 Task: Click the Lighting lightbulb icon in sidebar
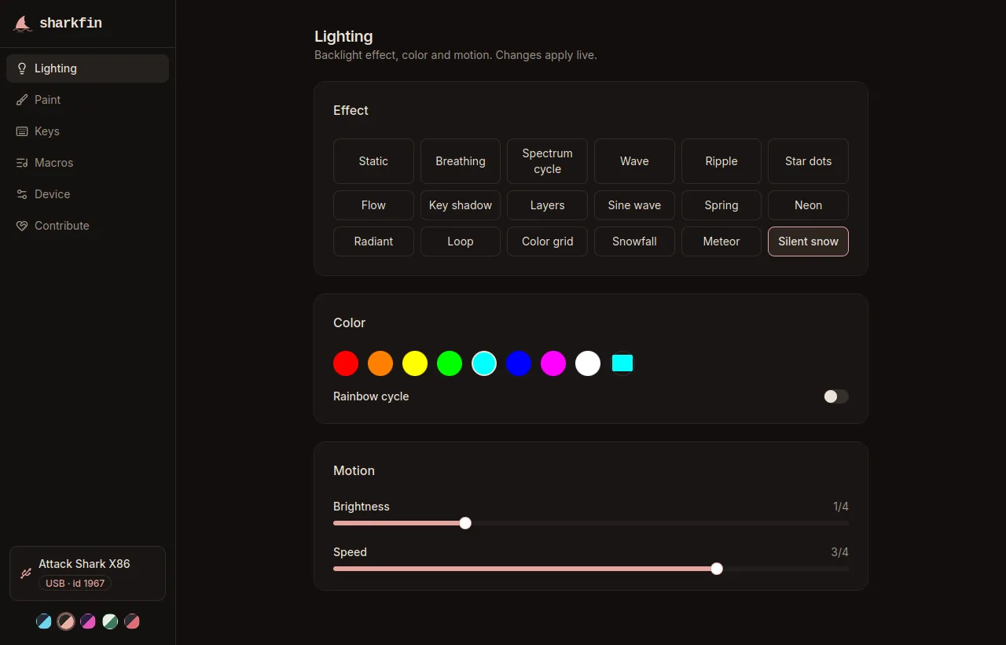[22, 68]
